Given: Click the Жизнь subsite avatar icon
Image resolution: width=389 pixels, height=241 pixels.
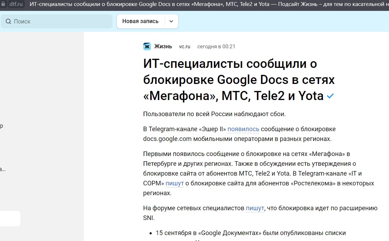Looking at the screenshot, I should 147,47.
